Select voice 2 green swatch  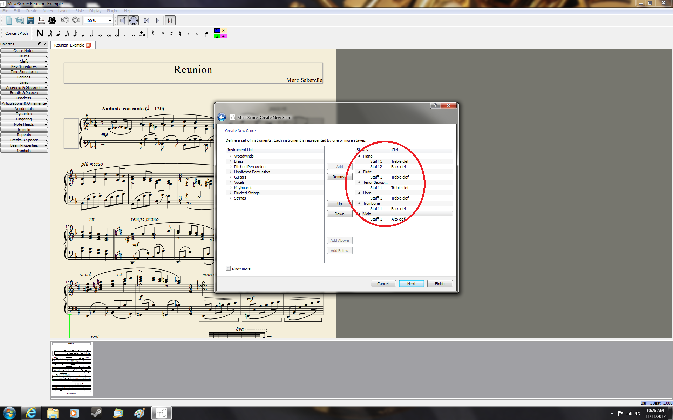(217, 36)
